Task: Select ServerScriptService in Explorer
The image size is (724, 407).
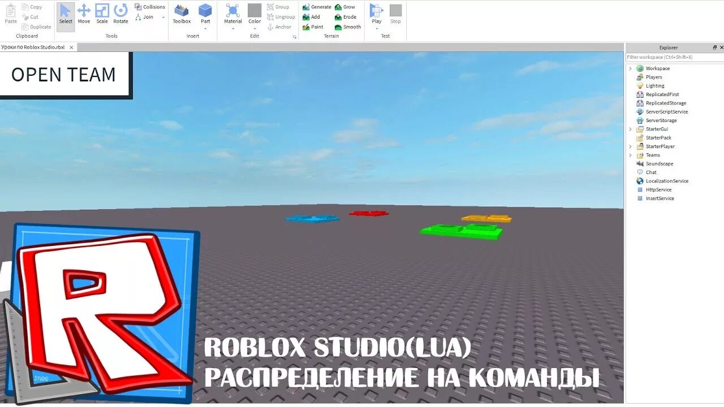Action: pos(667,112)
